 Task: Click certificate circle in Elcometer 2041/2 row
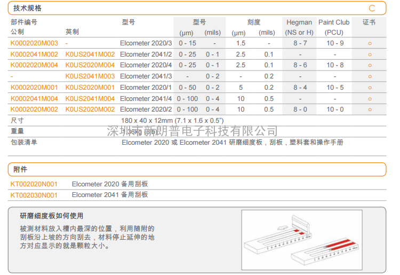(370, 54)
